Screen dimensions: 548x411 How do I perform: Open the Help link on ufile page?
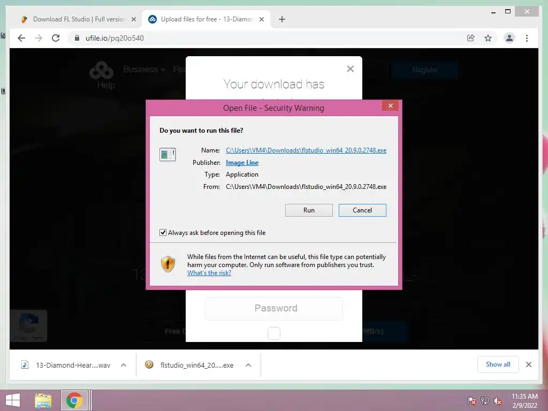[x=106, y=85]
